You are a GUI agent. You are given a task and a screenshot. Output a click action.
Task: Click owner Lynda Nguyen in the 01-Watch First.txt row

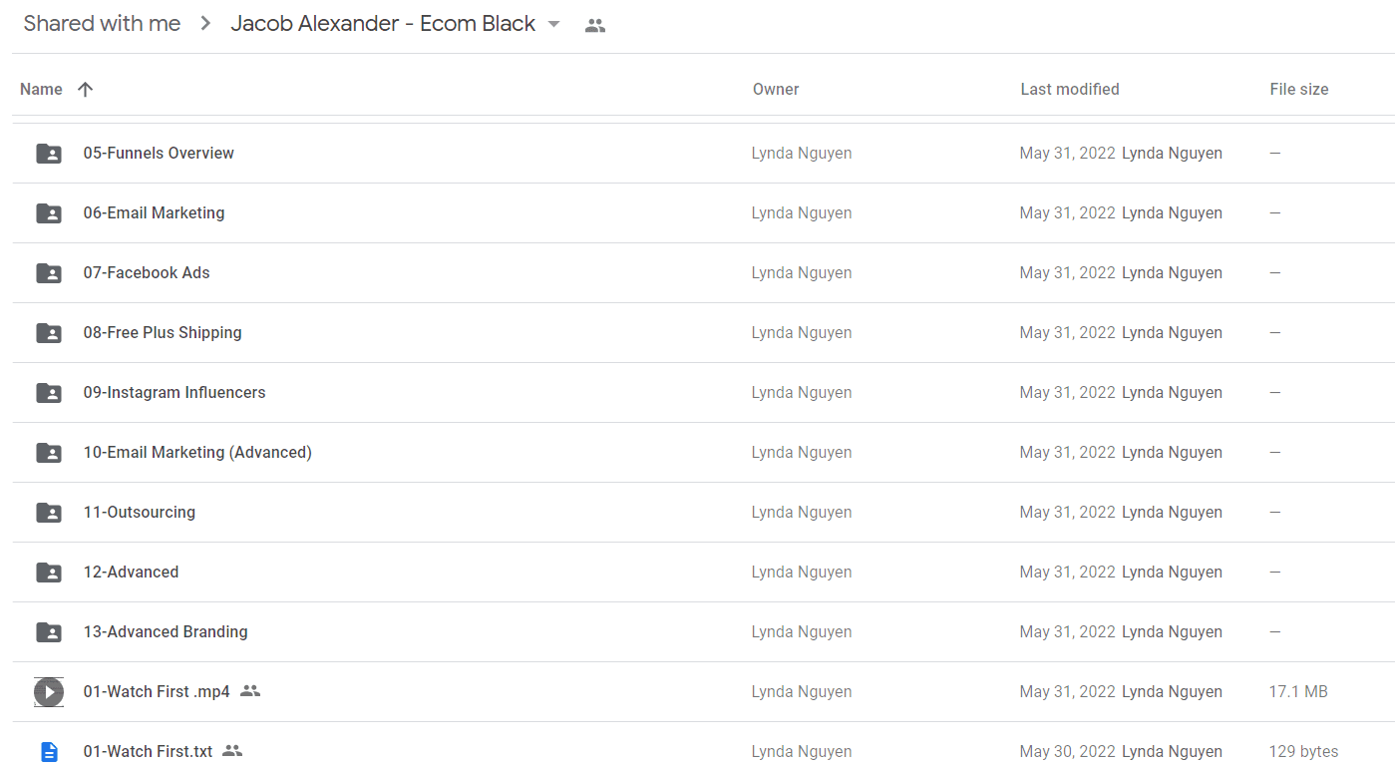(802, 751)
